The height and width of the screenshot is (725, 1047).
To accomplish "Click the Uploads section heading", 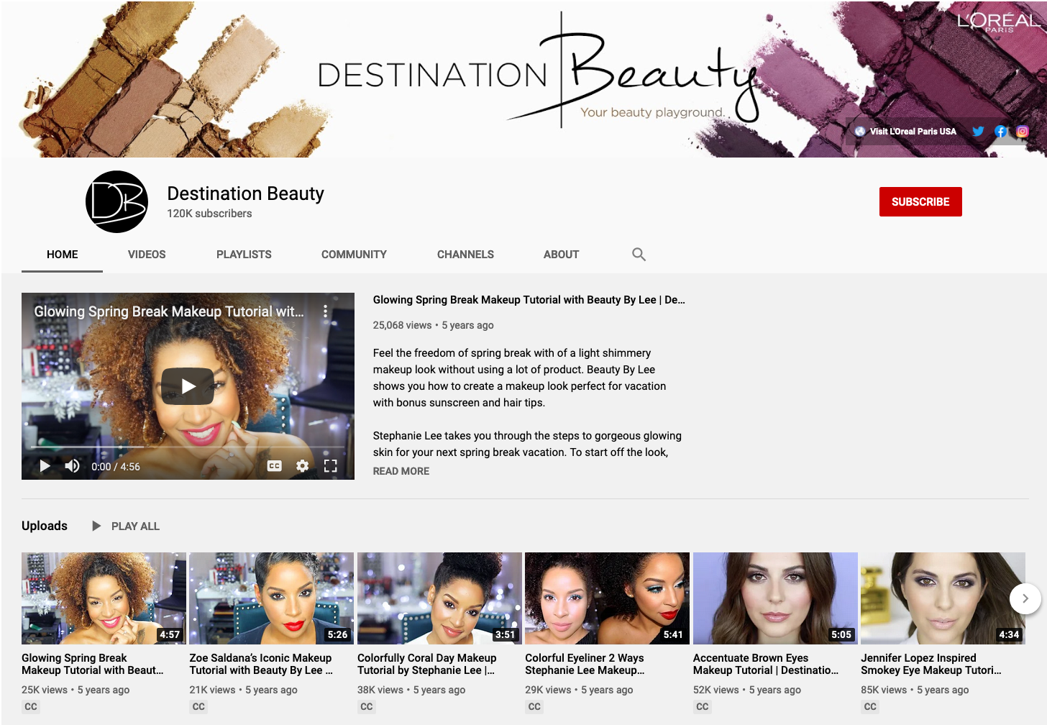I will [x=45, y=526].
